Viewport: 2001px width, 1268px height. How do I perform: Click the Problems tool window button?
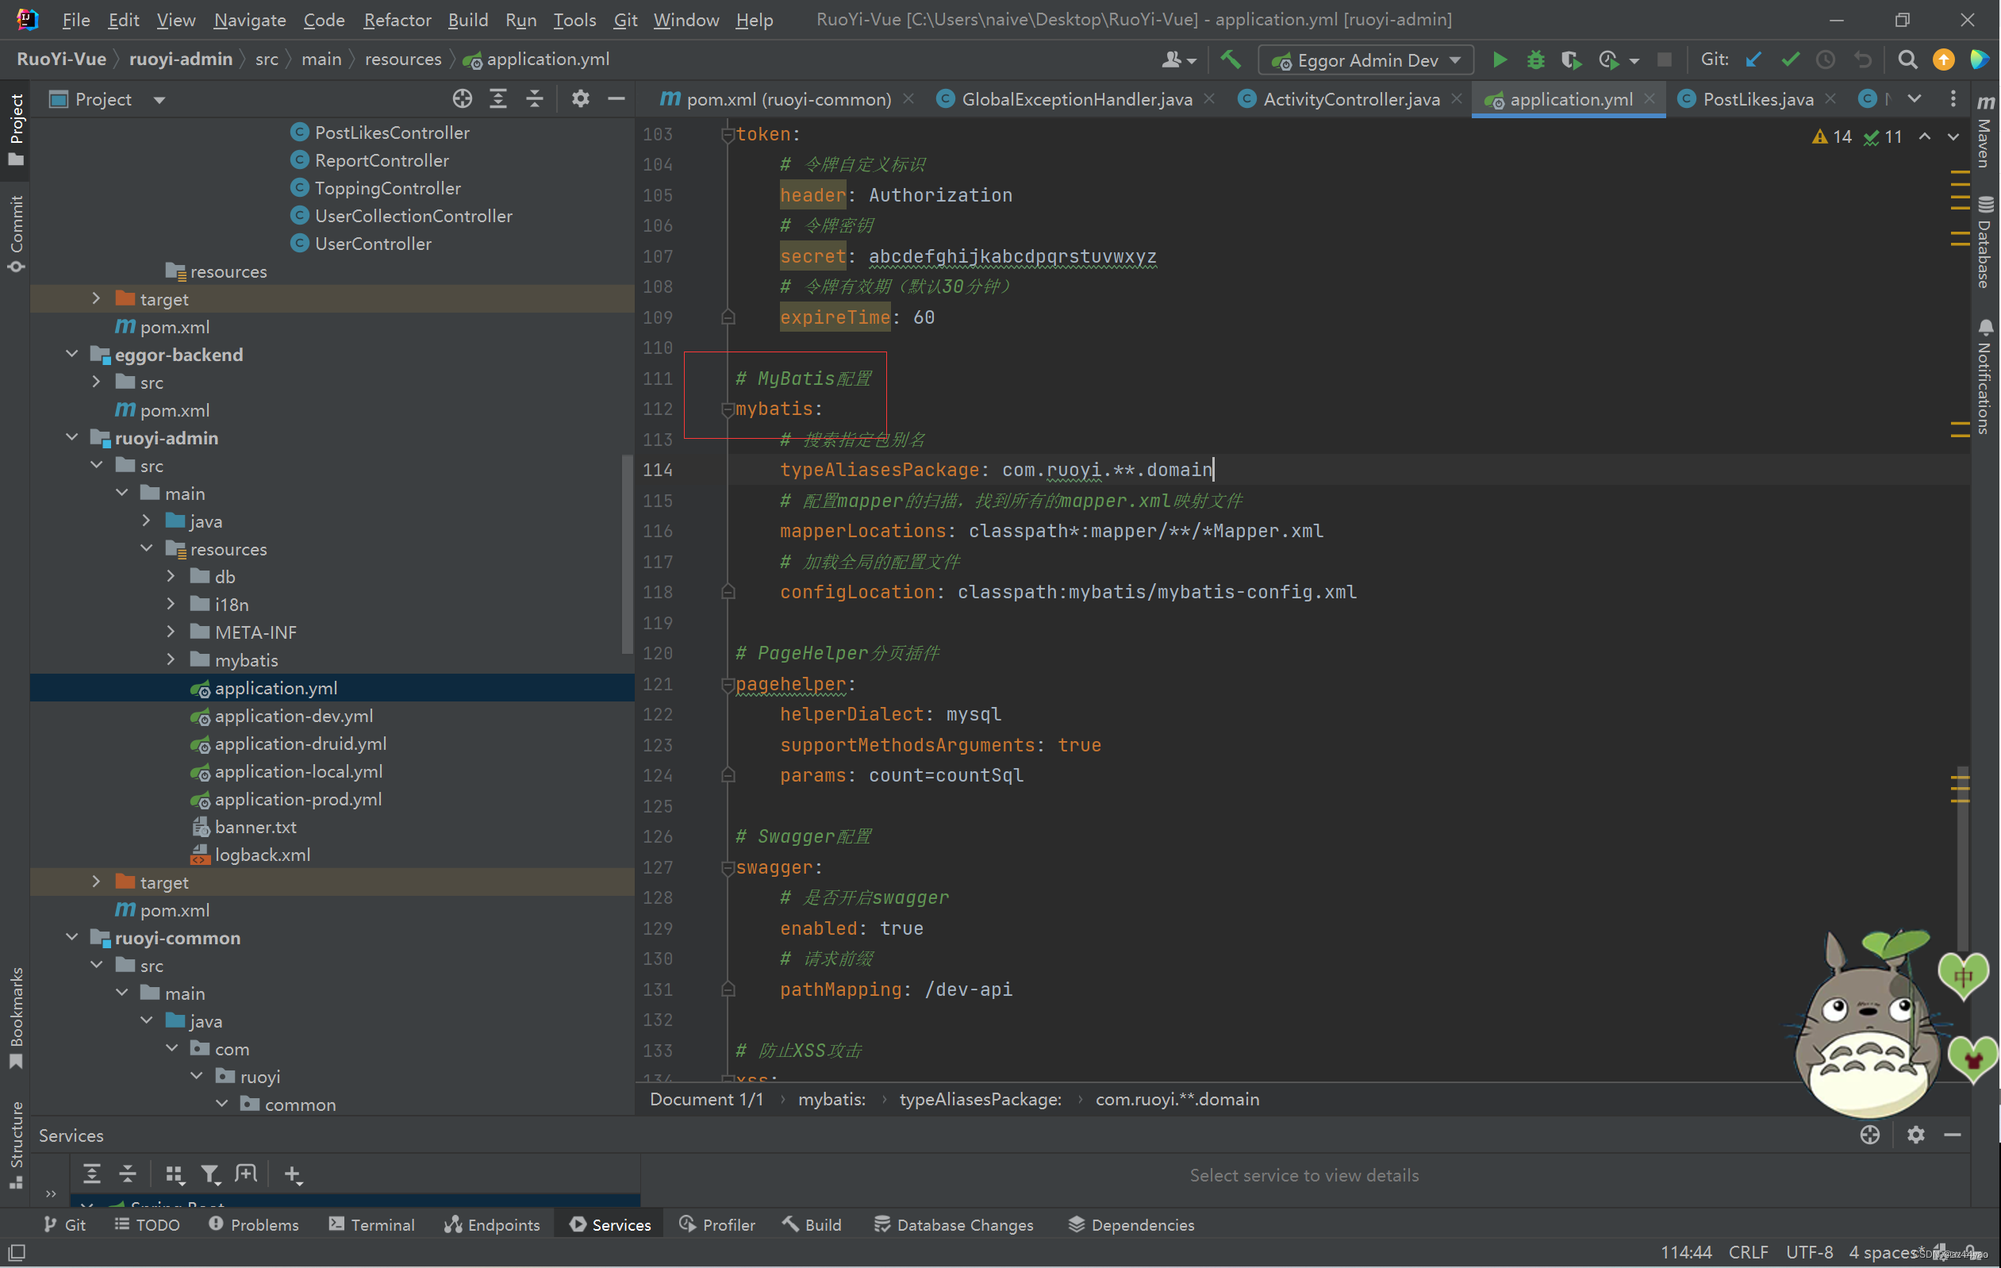[253, 1224]
